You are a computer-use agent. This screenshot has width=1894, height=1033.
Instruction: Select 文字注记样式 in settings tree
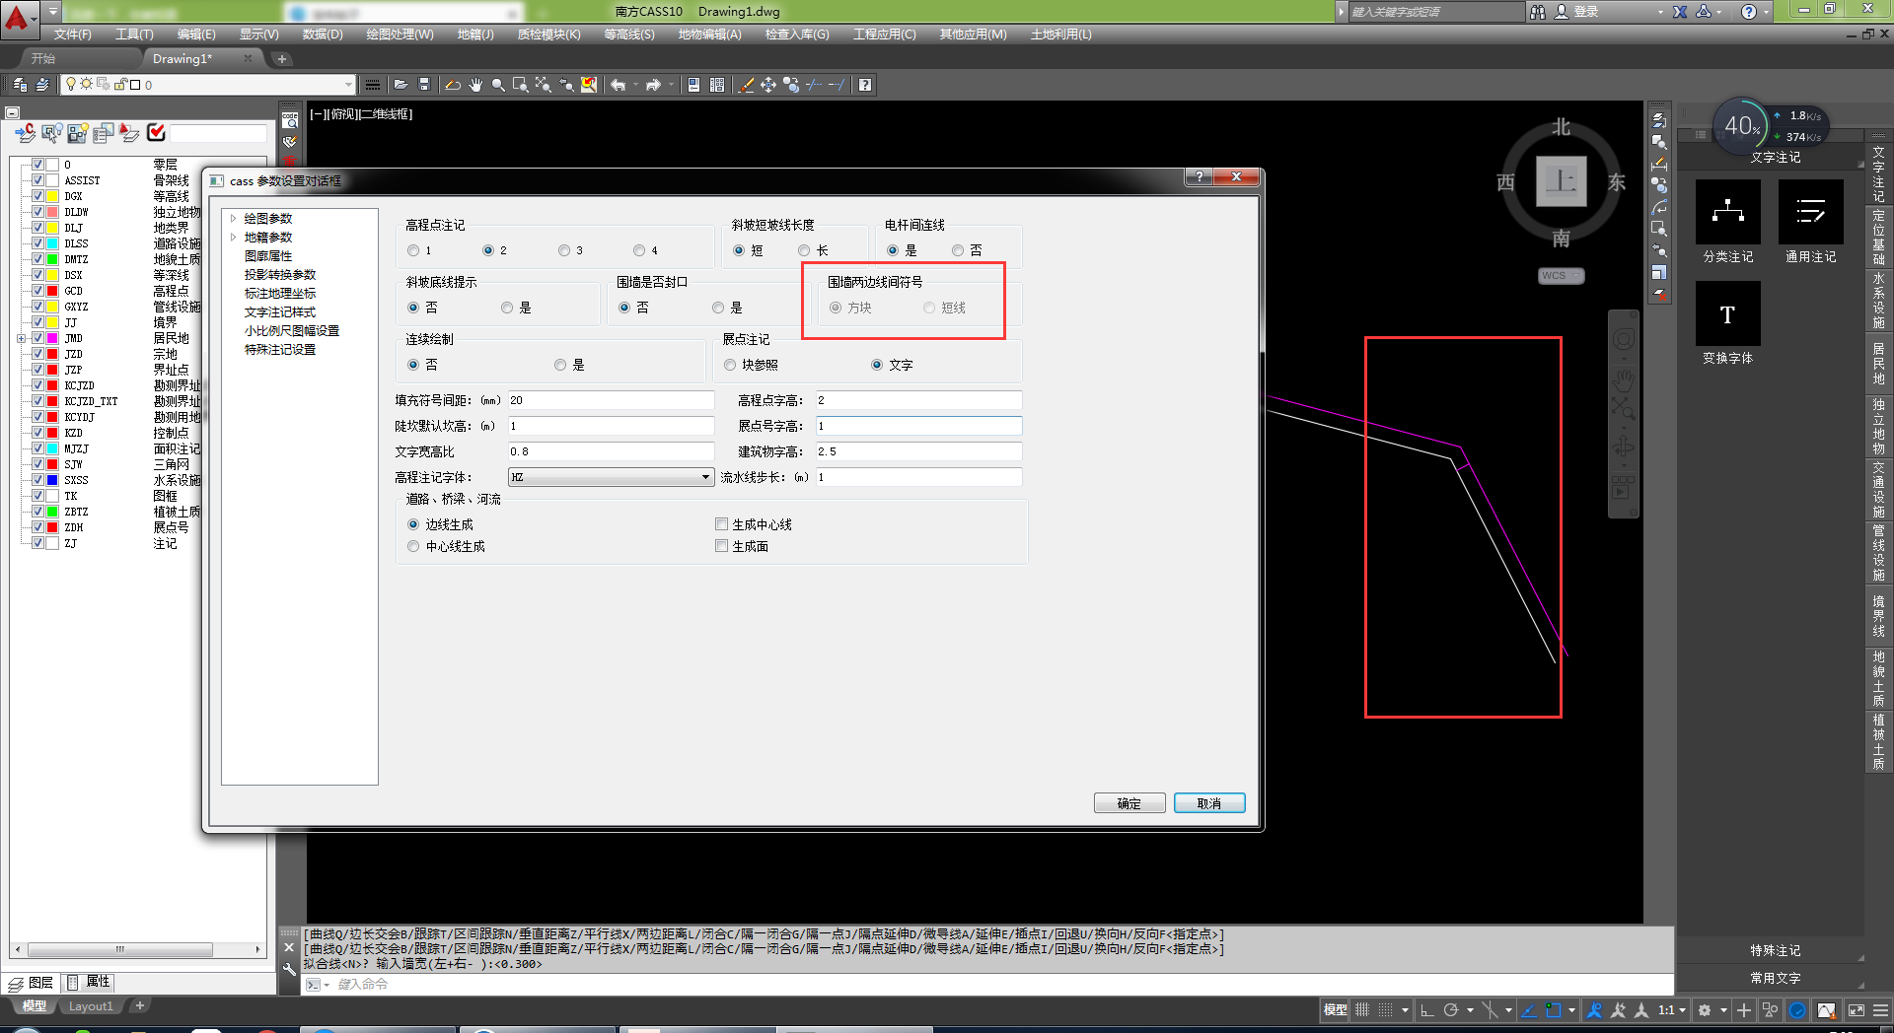point(280,312)
